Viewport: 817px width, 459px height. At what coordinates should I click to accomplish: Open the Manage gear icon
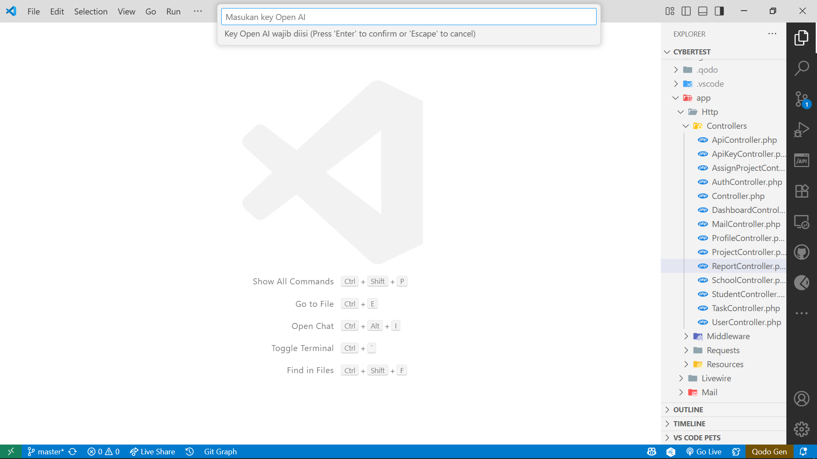pyautogui.click(x=802, y=429)
